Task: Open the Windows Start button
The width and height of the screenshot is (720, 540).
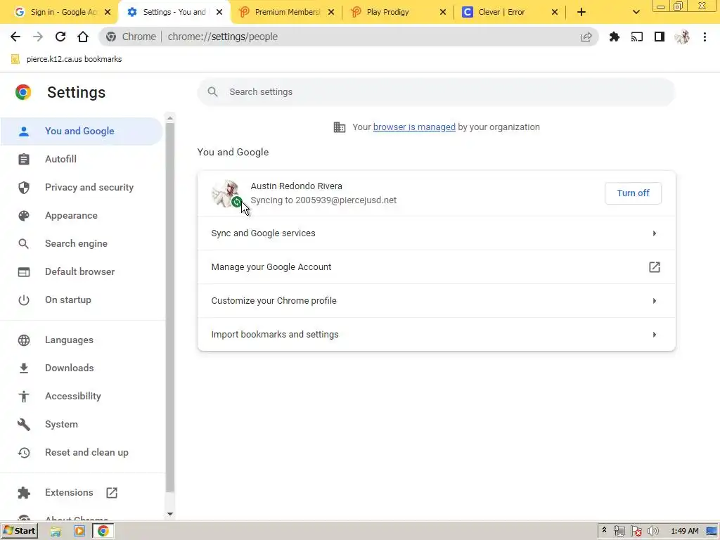Action: pos(19,532)
